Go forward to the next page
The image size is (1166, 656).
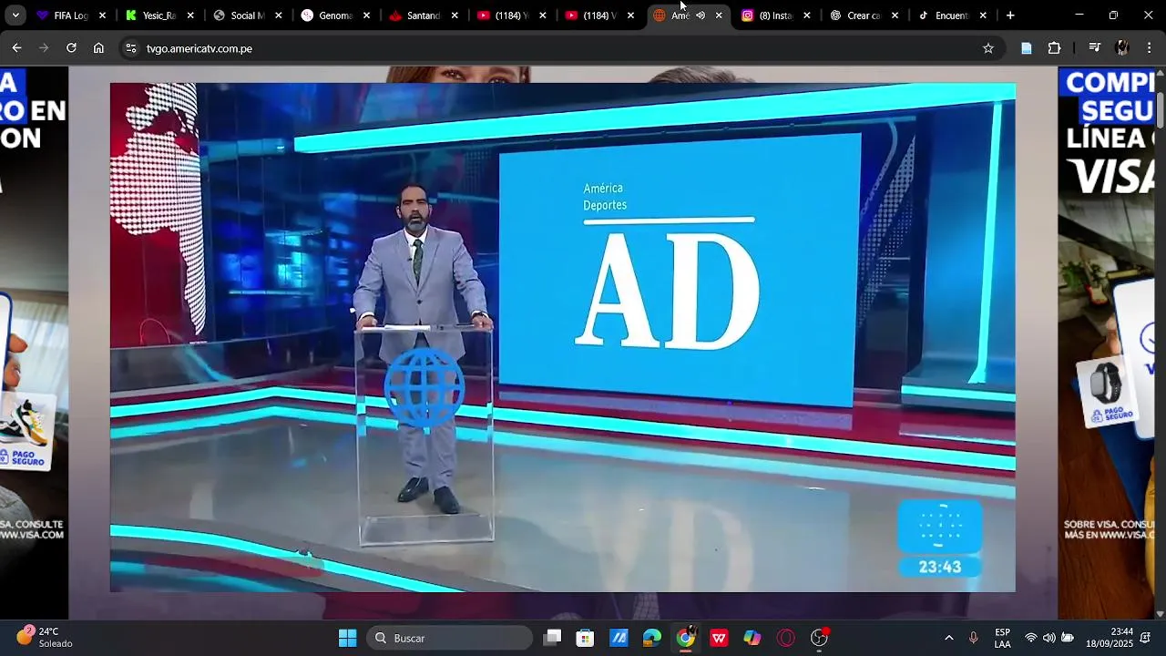click(x=44, y=48)
